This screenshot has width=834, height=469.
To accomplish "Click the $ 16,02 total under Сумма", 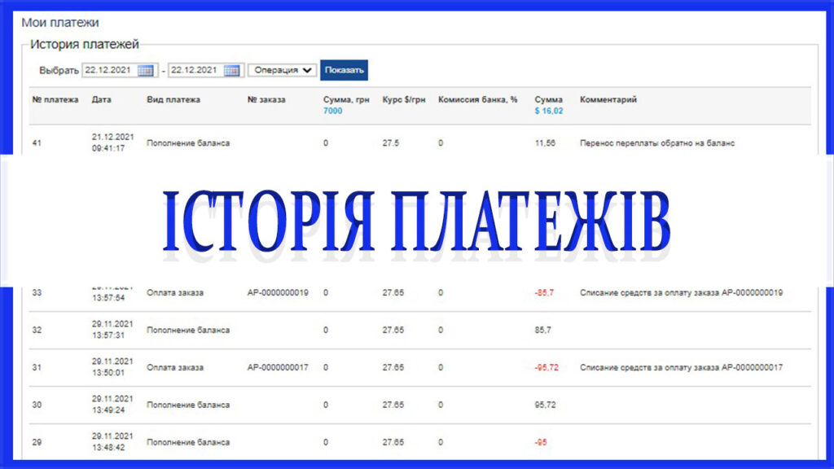I will coord(548,111).
